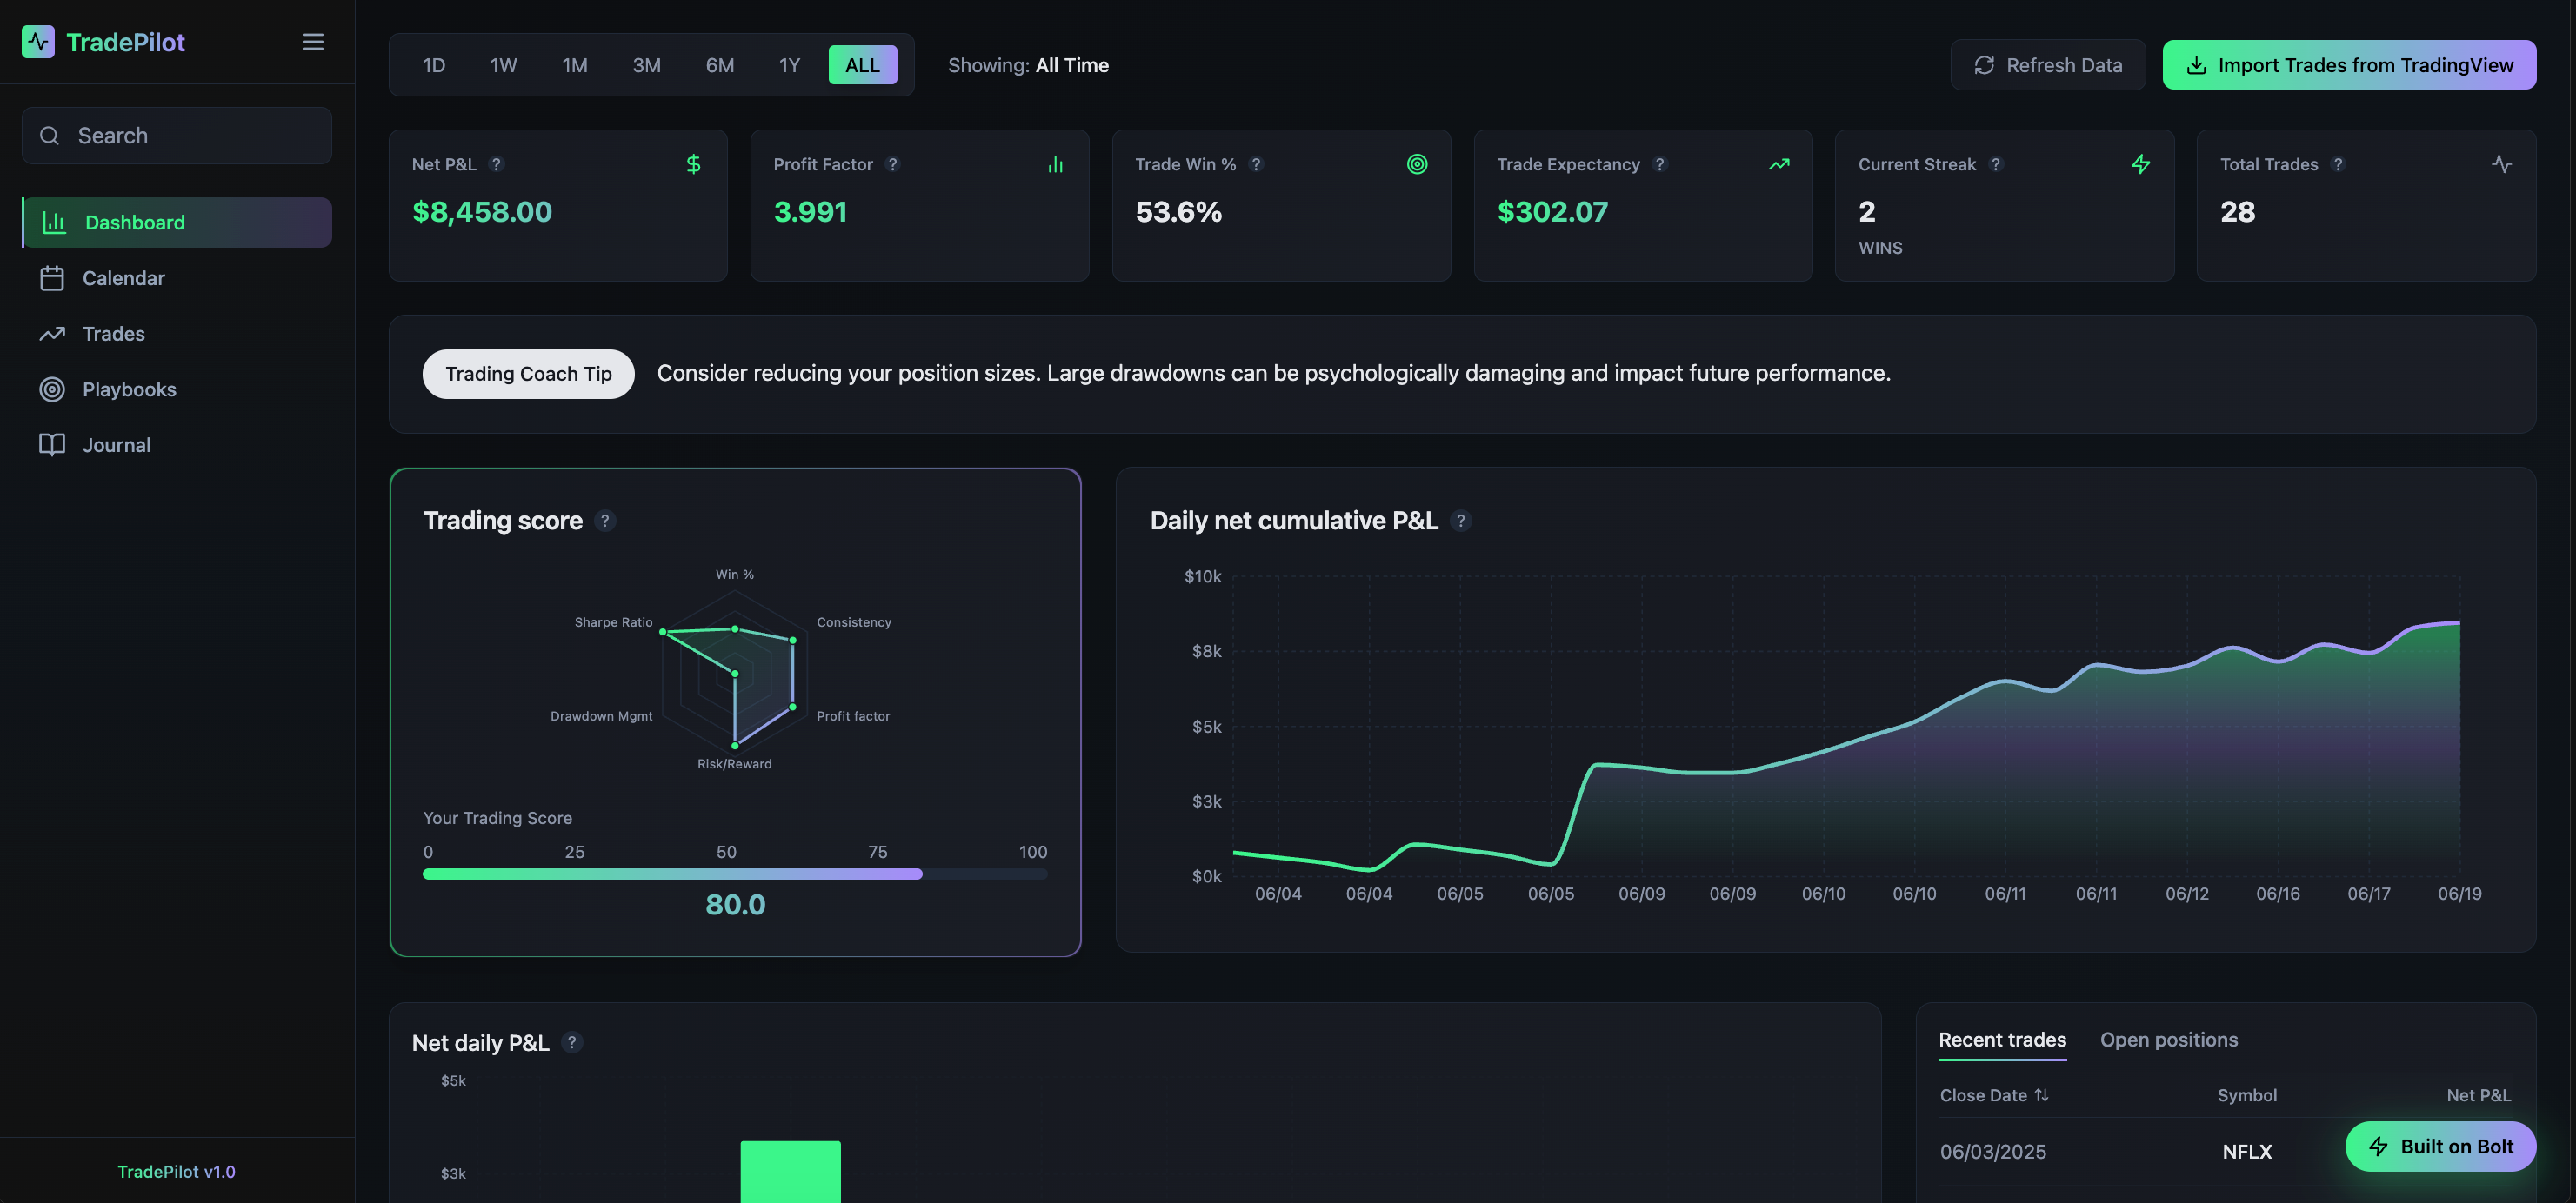Click the bar chart icon on Profit Factor card
Image resolution: width=2576 pixels, height=1203 pixels.
[x=1055, y=164]
